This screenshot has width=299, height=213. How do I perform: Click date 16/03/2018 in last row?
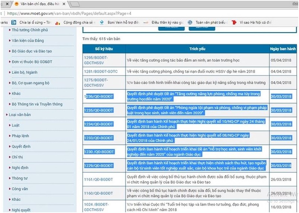coord(281,207)
